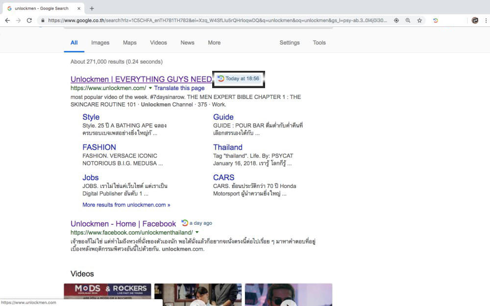This screenshot has width=490, height=306.
Task: Click history icon beside Facebook result
Action: (x=185, y=223)
